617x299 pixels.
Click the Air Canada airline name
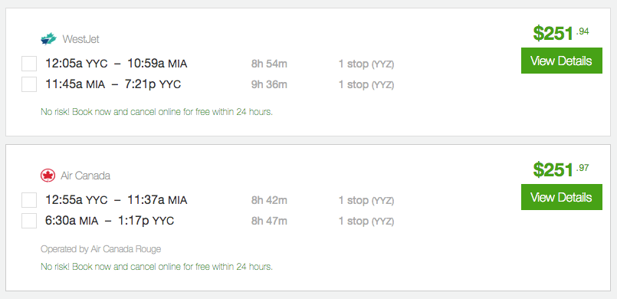pyautogui.click(x=85, y=176)
